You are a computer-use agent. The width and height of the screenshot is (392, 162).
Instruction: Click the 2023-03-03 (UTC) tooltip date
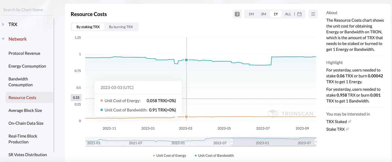tap(117, 87)
